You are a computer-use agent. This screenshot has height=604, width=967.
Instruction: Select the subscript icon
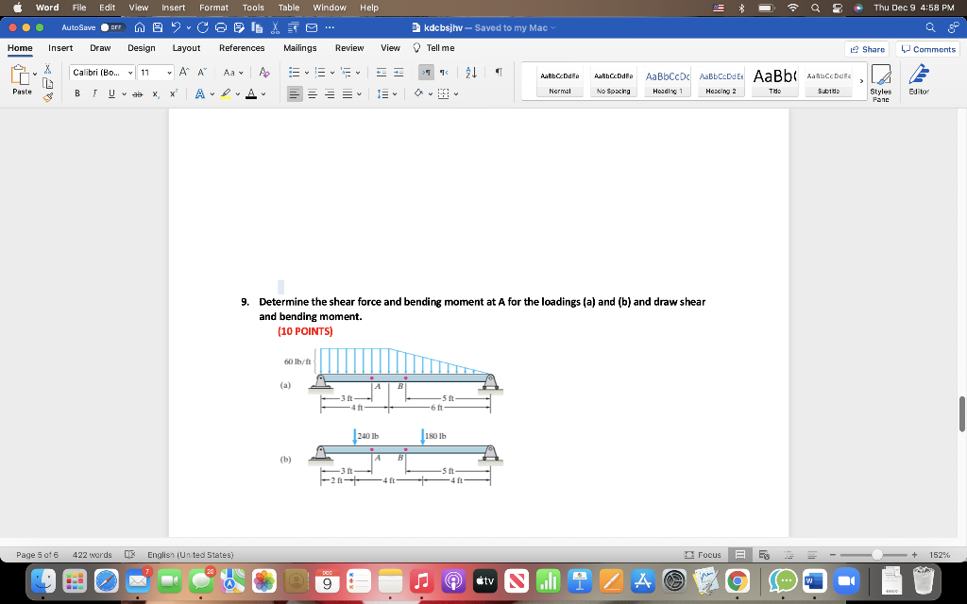(x=156, y=93)
